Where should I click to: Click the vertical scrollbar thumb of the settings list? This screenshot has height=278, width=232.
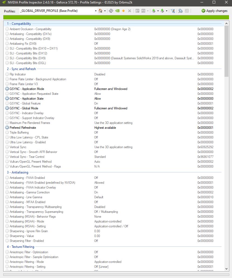[x=226, y=51]
